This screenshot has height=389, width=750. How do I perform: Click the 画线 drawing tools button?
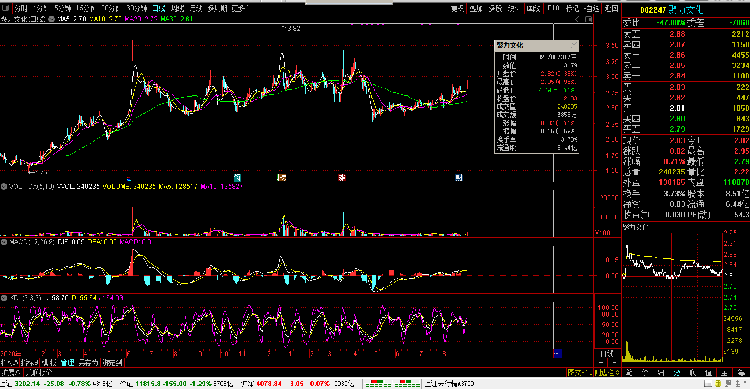(534, 8)
